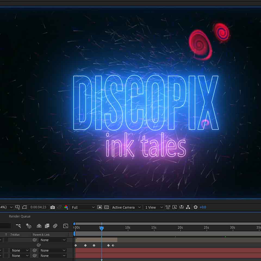
Task: Open the Full resolution dropdown
Action: pos(83,207)
